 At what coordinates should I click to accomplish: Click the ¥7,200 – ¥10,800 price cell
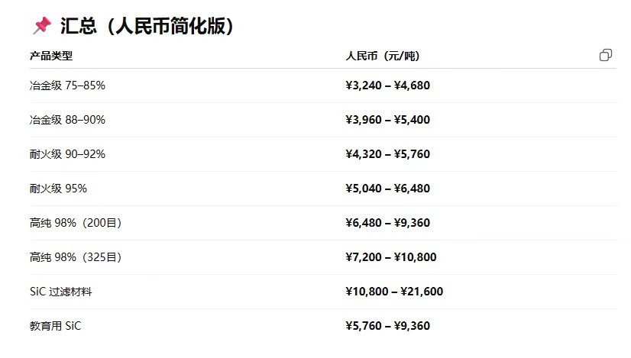click(391, 257)
